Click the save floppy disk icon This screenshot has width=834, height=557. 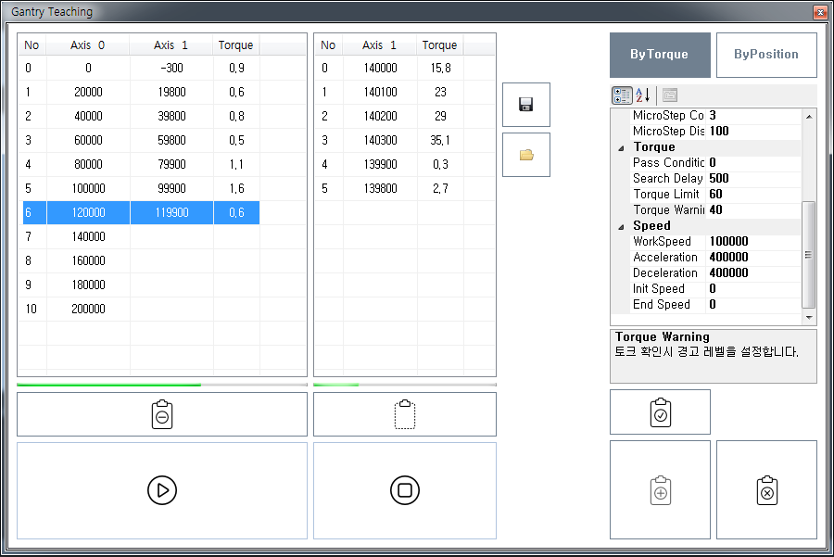(526, 105)
